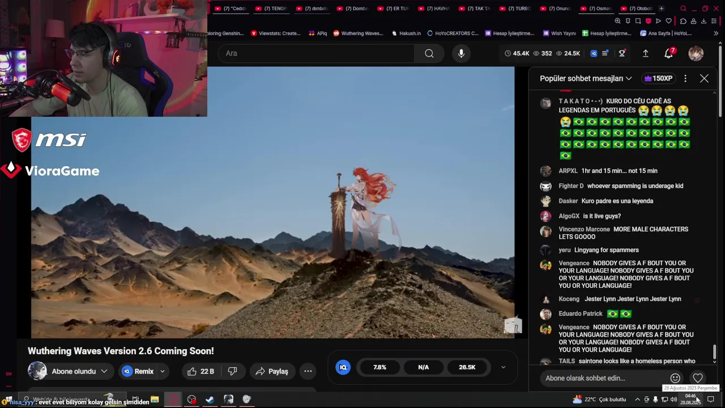The image size is (725, 408).
Task: Open Windows notification center icon
Action: 711,399
